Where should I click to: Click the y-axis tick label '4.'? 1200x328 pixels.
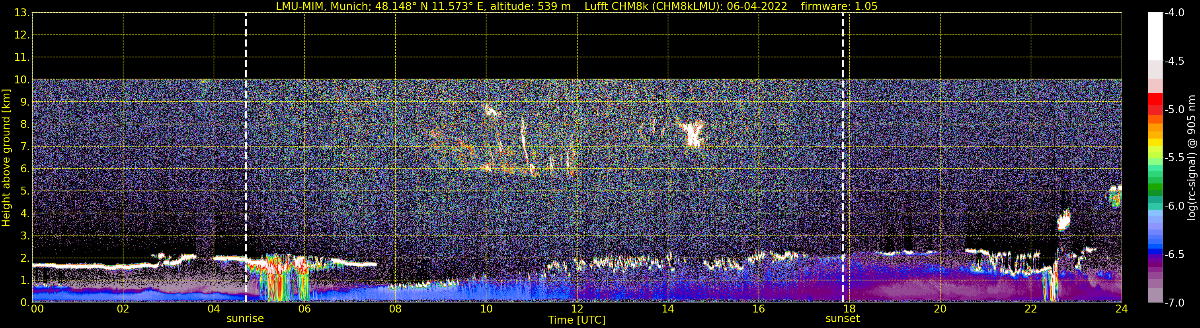point(25,214)
